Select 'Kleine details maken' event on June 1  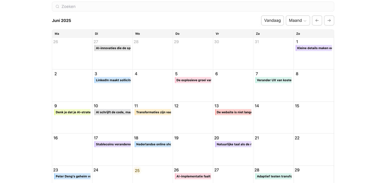(314, 48)
